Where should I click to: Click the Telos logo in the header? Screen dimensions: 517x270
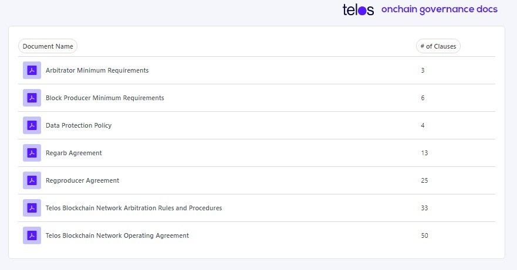pos(358,9)
